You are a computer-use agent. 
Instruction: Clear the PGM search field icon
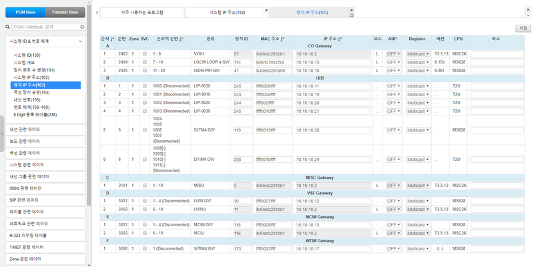(82, 27)
